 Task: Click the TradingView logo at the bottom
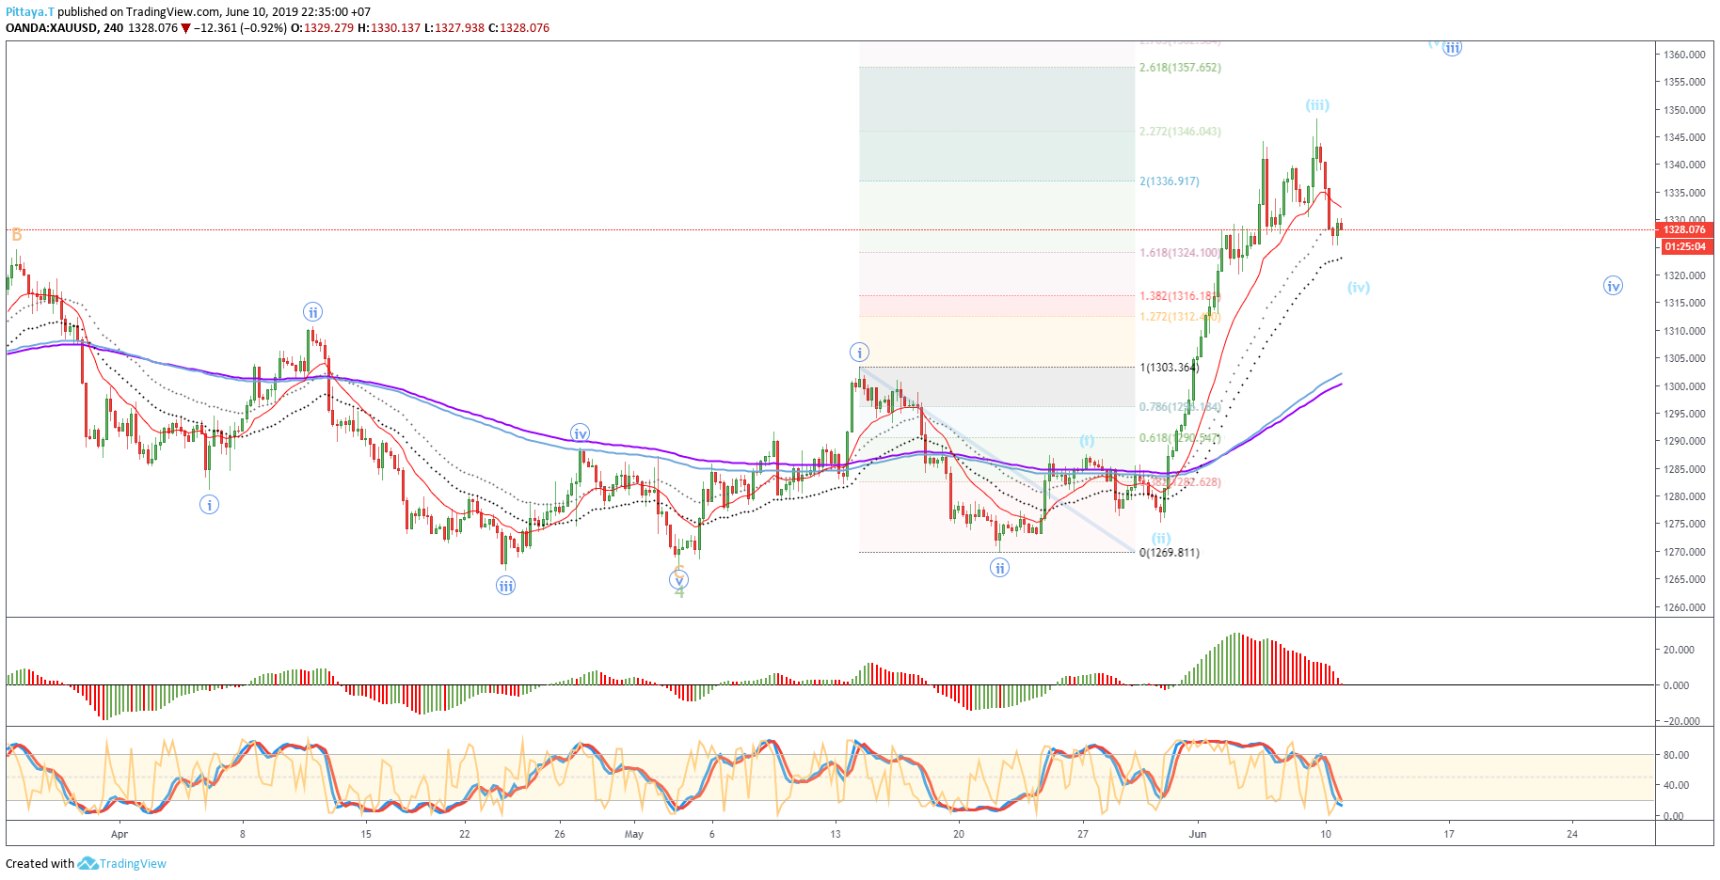point(122,863)
